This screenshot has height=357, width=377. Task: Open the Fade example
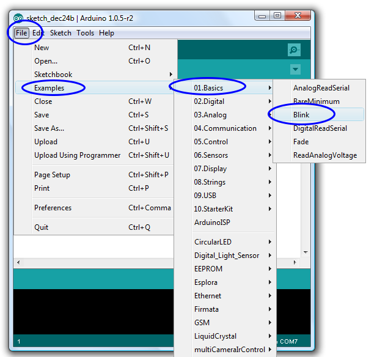pos(320,142)
